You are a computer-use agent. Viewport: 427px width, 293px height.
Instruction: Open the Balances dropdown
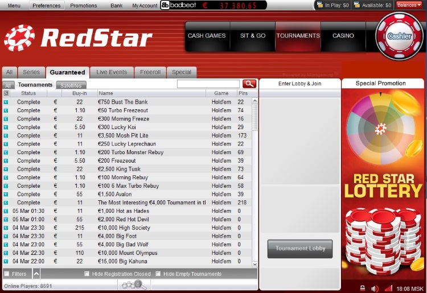click(x=409, y=5)
